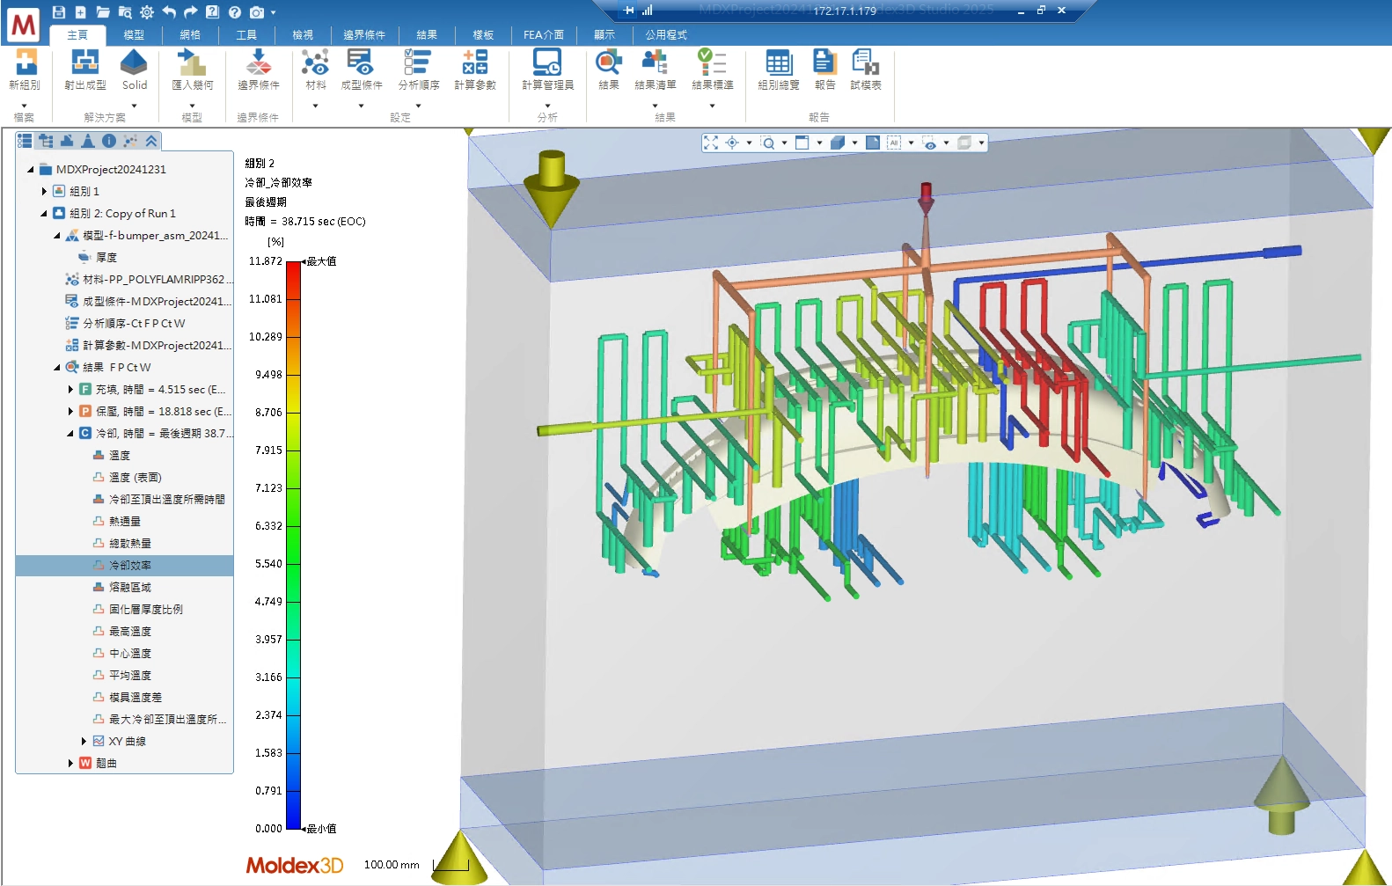The width and height of the screenshot is (1392, 886).
Task: Select the 熔融區域 result item
Action: [129, 587]
